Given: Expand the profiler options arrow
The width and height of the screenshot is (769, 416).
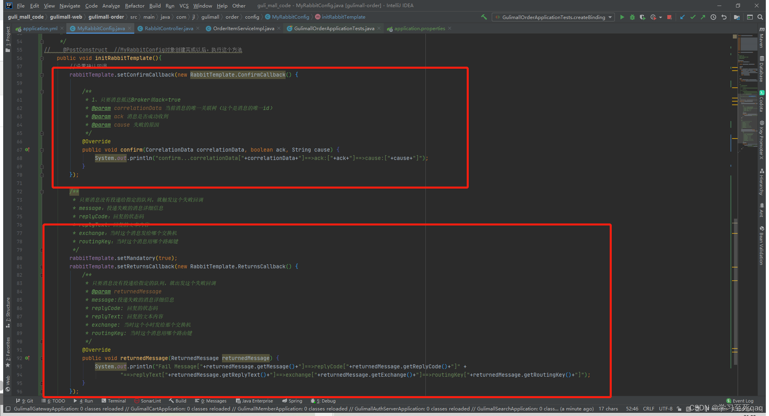Looking at the screenshot, I should [x=661, y=17].
